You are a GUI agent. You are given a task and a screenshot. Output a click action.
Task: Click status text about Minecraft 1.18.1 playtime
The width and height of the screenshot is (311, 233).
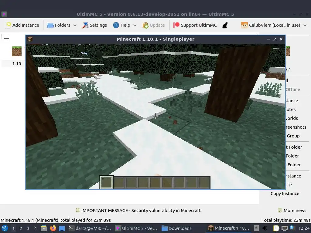[x=56, y=220]
